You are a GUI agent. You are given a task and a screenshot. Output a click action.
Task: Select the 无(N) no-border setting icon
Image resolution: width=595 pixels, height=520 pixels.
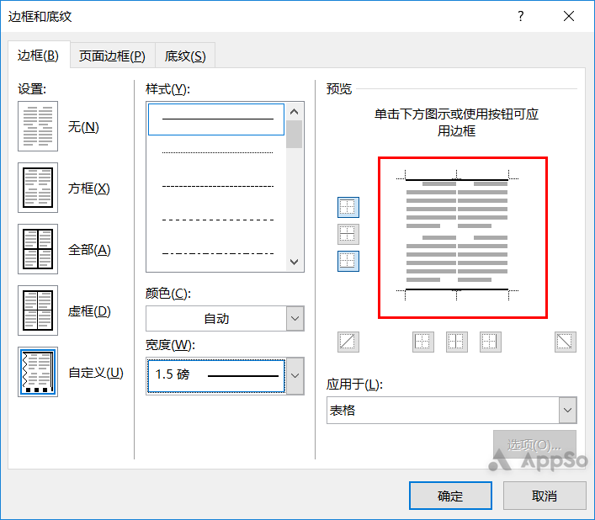tap(38, 126)
